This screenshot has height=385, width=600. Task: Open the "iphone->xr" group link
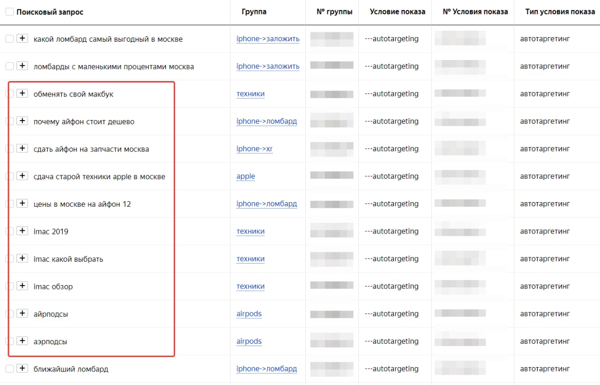(x=255, y=149)
